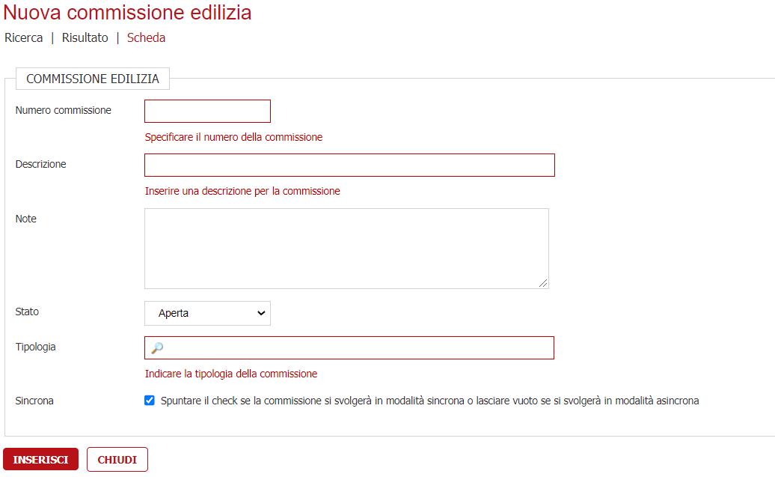Focus the Numero commissione field
This screenshot has height=477, width=775.
(x=207, y=111)
